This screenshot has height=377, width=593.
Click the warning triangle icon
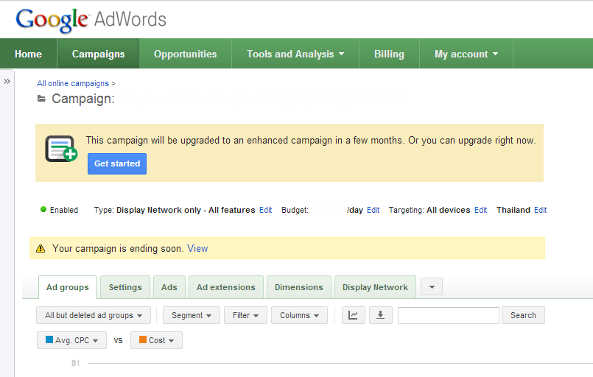coord(41,248)
